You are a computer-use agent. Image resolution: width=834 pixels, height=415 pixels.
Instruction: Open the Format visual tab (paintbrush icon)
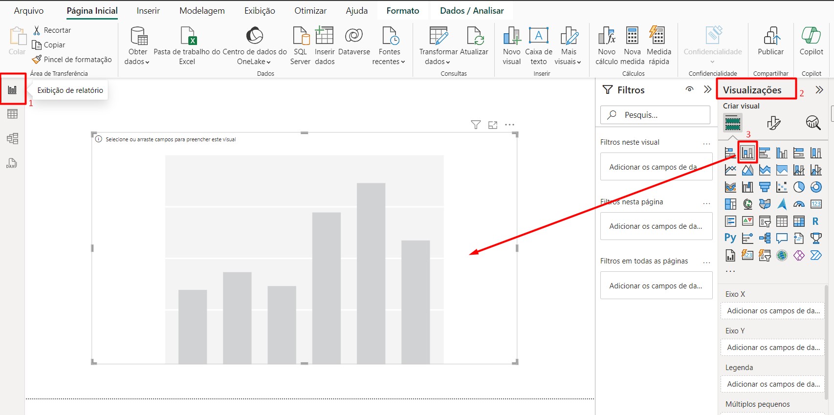click(773, 123)
